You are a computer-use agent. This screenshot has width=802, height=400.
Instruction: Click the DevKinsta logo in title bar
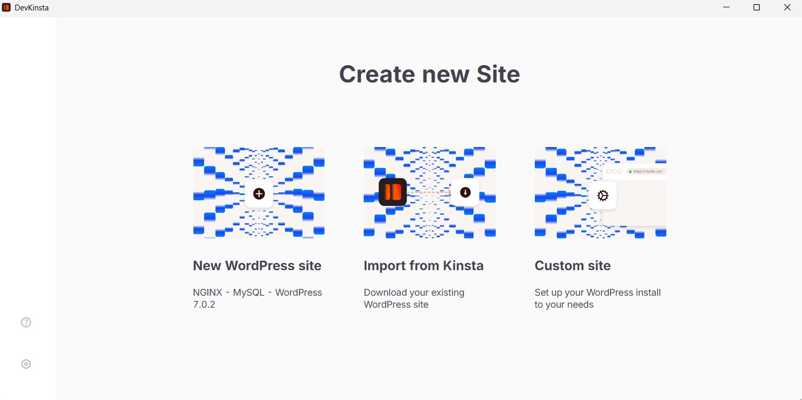click(x=6, y=7)
